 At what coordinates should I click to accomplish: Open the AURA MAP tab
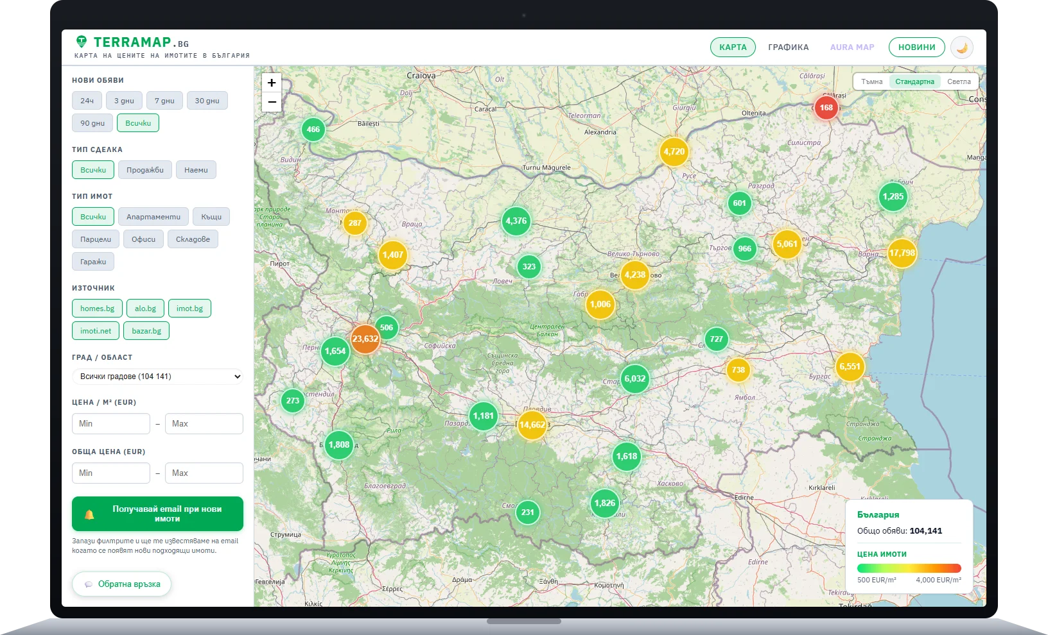(x=852, y=47)
